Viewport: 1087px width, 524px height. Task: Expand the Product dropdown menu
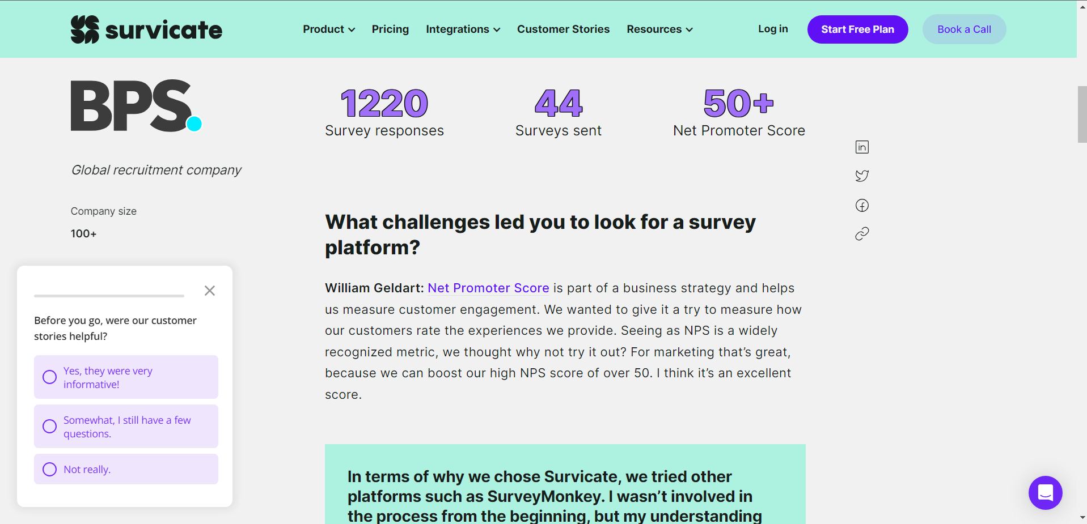click(329, 29)
